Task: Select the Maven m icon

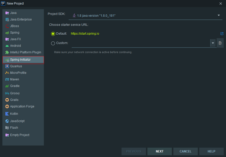Action: (x=7, y=79)
